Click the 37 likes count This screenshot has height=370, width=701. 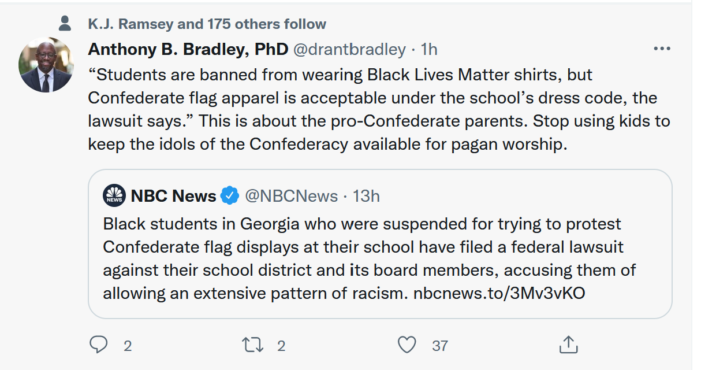pos(440,346)
